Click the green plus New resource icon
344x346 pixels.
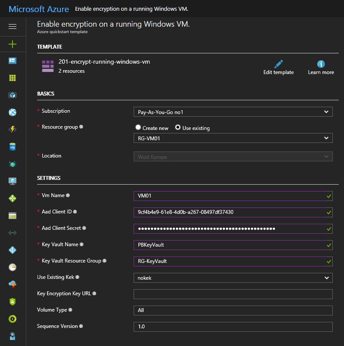(x=13, y=44)
